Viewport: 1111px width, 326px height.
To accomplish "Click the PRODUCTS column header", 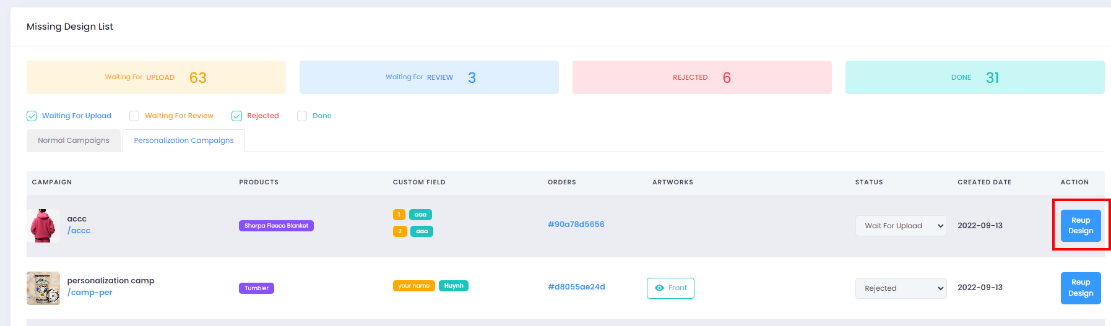I will point(259,182).
